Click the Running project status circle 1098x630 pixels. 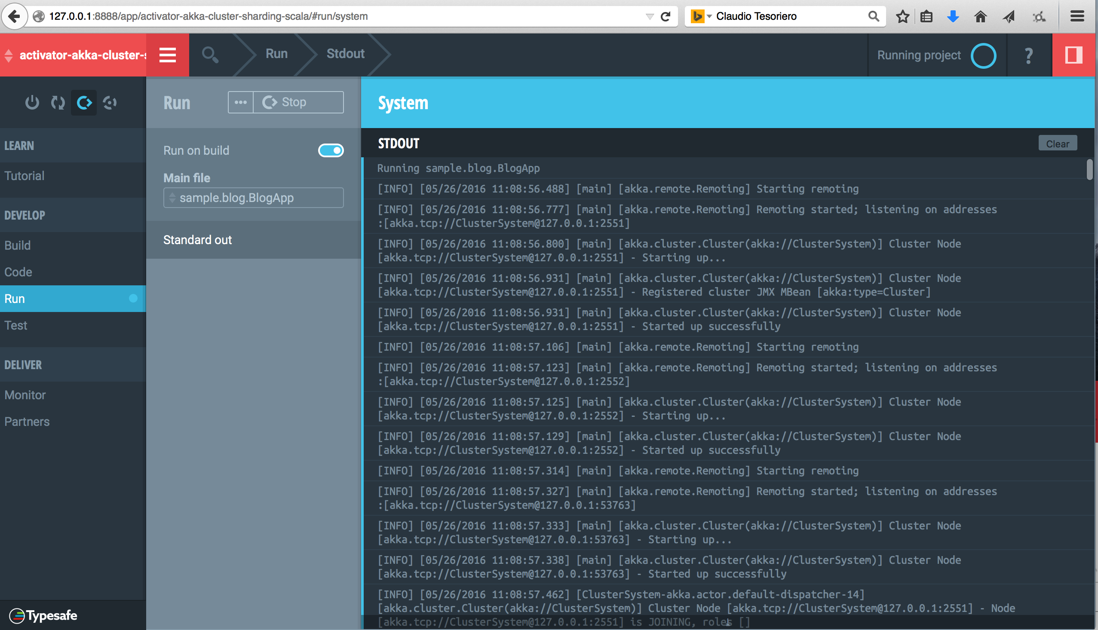click(983, 55)
